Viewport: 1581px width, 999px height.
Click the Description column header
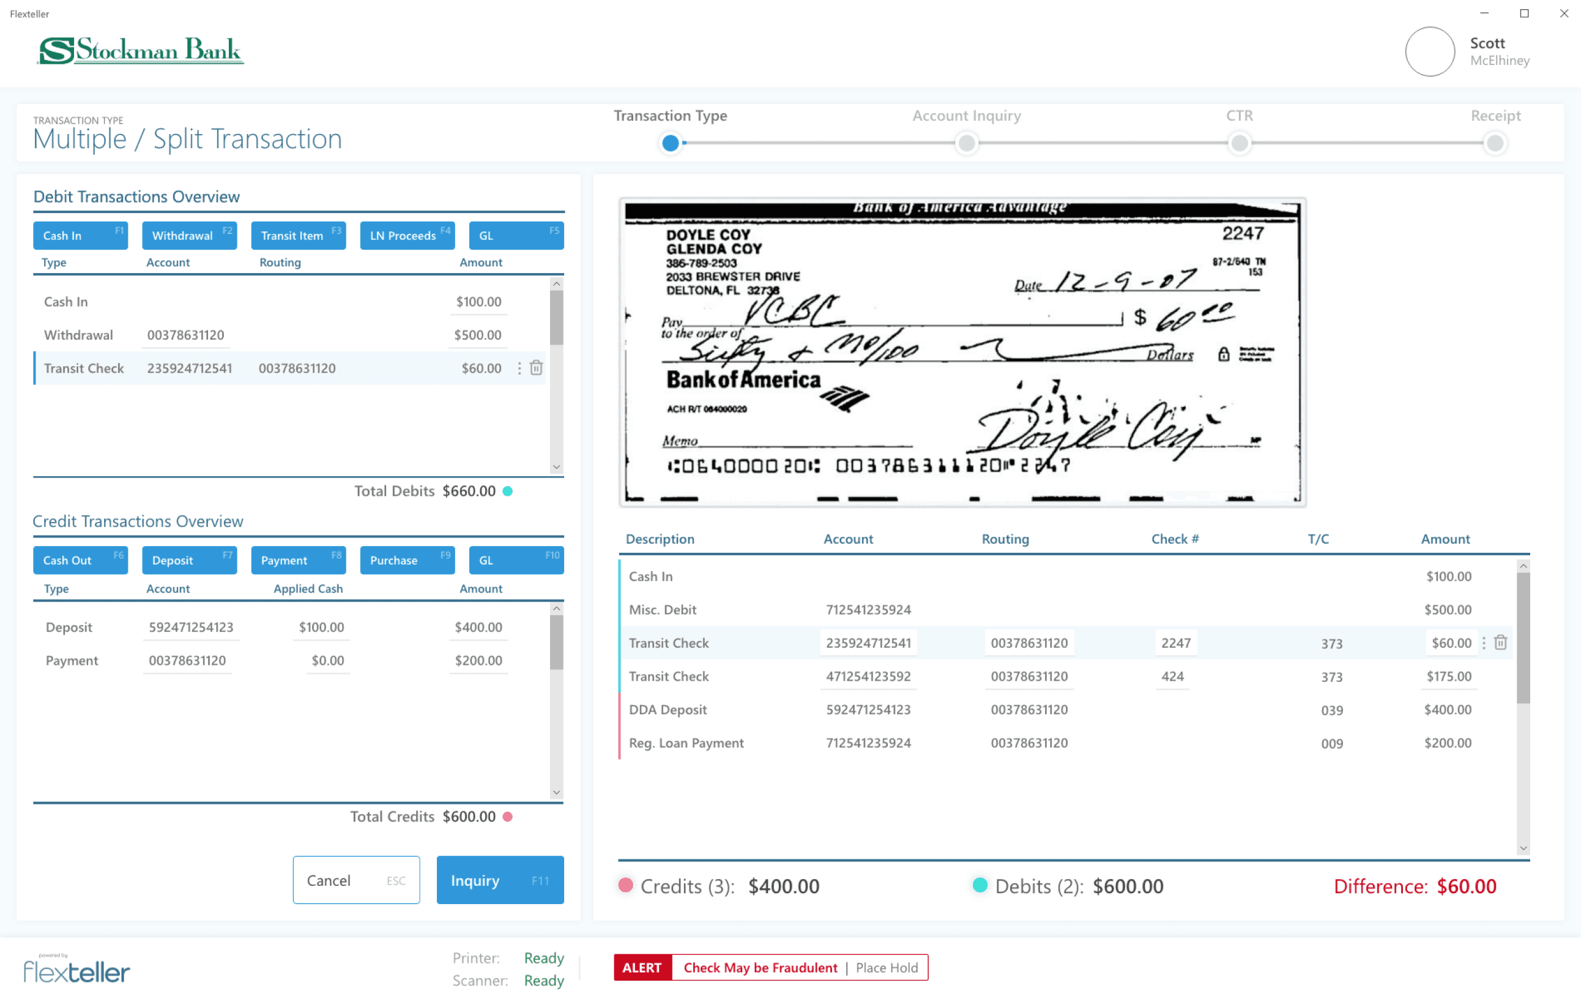659,539
